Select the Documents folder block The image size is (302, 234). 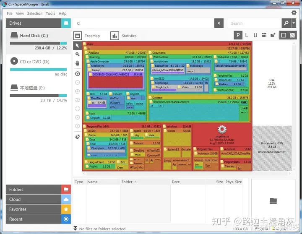click(x=199, y=52)
